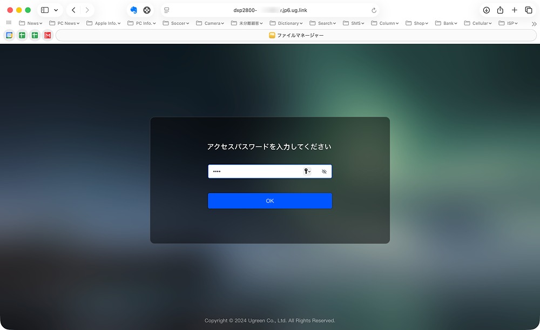Click the new tab plus icon

[514, 10]
